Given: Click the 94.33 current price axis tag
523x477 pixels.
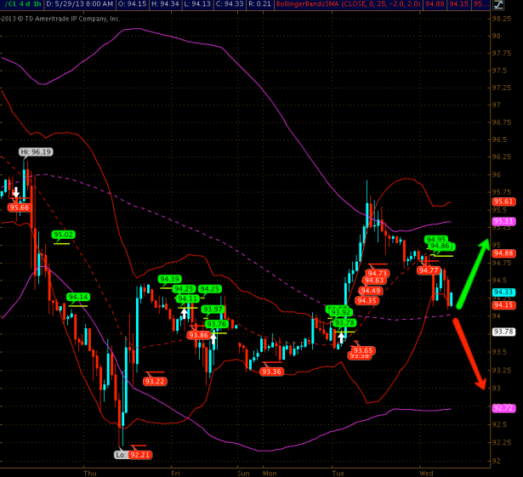Looking at the screenshot, I should pos(503,292).
